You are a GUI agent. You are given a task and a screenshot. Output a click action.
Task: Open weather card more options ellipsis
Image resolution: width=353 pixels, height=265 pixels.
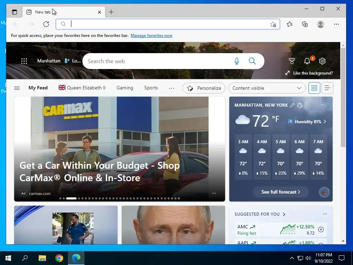(323, 105)
